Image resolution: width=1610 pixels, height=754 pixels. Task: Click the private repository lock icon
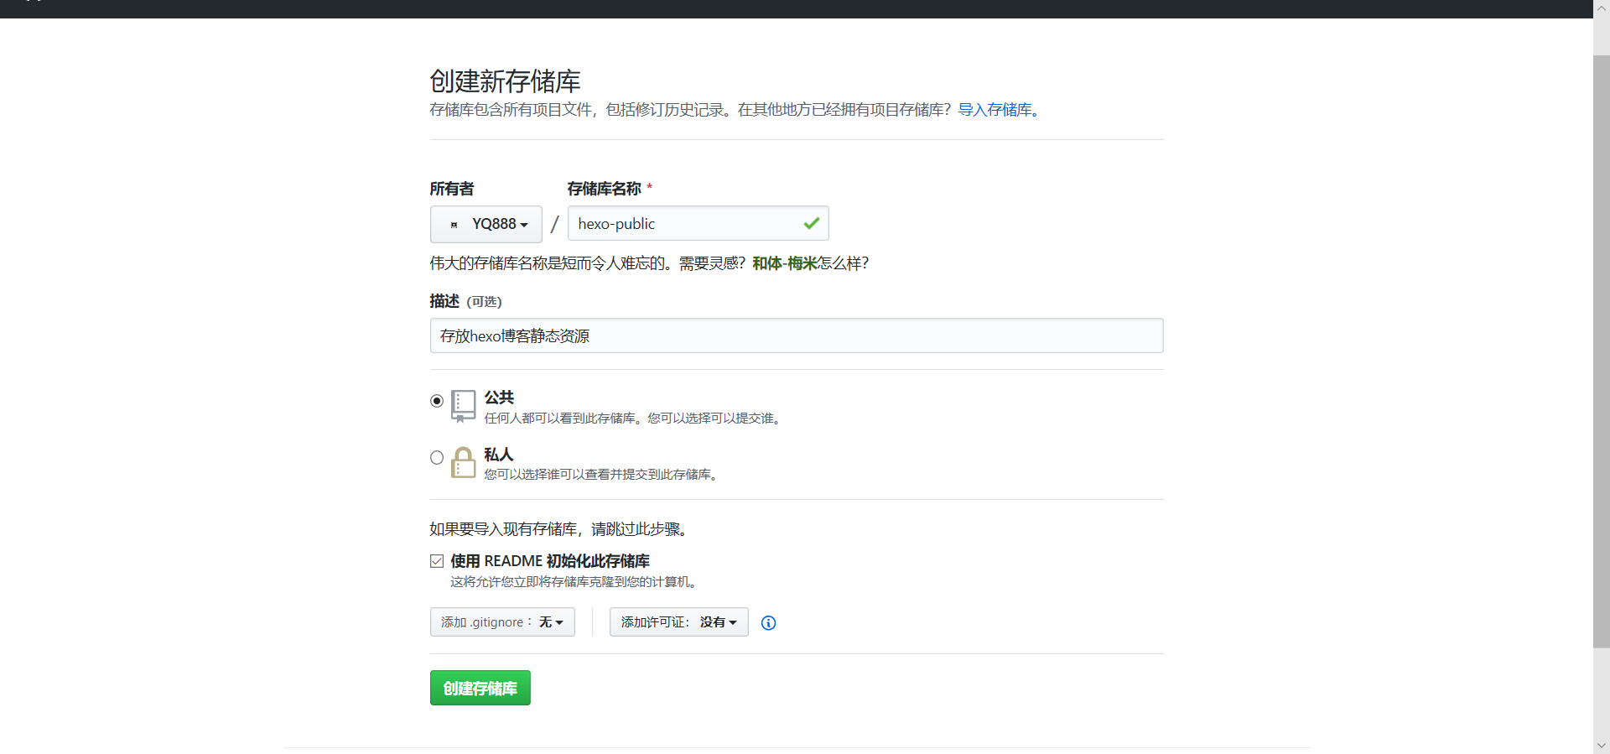click(x=463, y=462)
